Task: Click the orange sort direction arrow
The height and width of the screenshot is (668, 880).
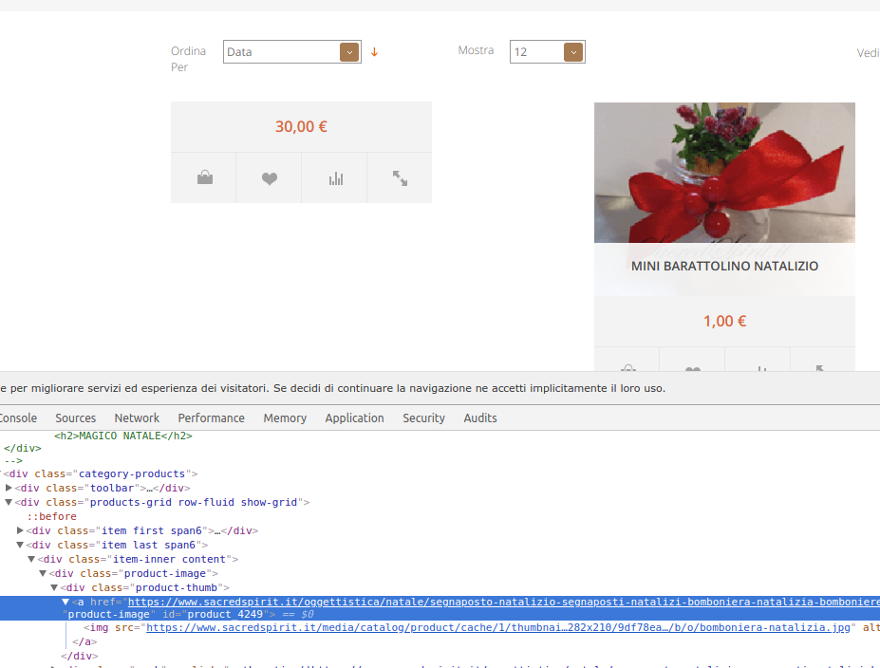Action: tap(374, 52)
